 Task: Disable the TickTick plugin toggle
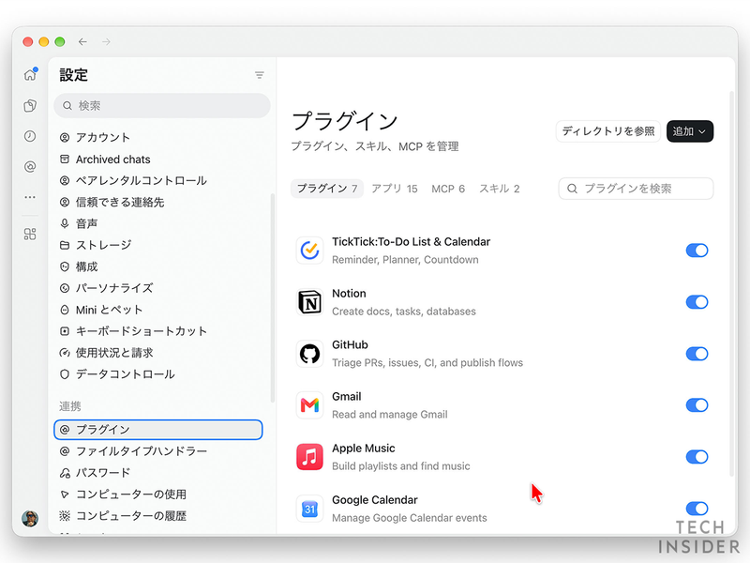pyautogui.click(x=697, y=251)
